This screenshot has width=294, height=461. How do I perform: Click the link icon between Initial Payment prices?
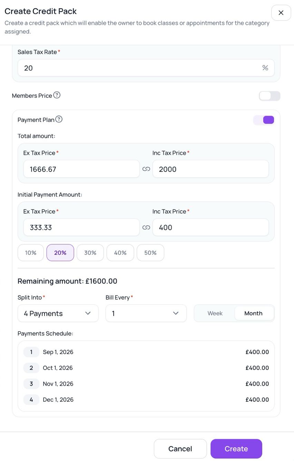click(x=146, y=227)
